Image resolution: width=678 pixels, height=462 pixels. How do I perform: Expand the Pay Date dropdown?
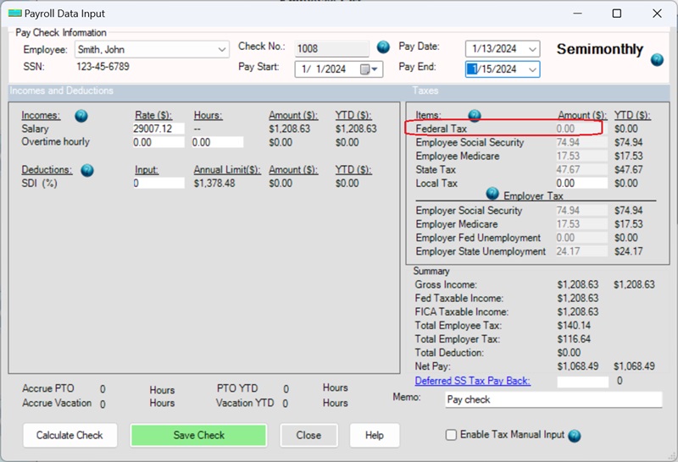tap(532, 49)
